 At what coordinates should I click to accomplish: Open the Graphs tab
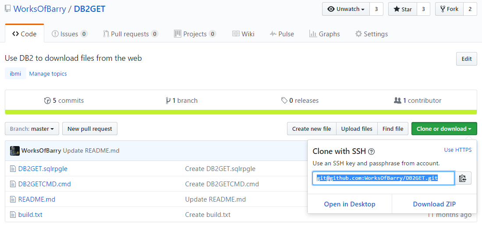tap(325, 34)
